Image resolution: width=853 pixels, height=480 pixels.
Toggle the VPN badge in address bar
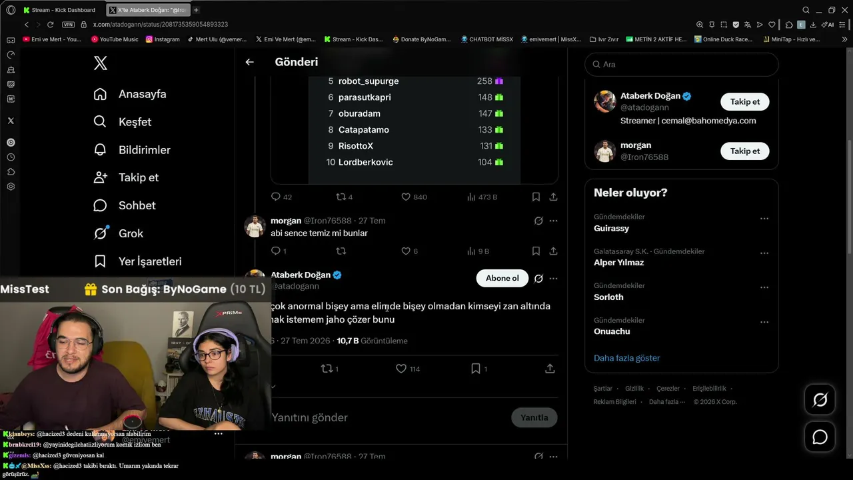pos(68,25)
